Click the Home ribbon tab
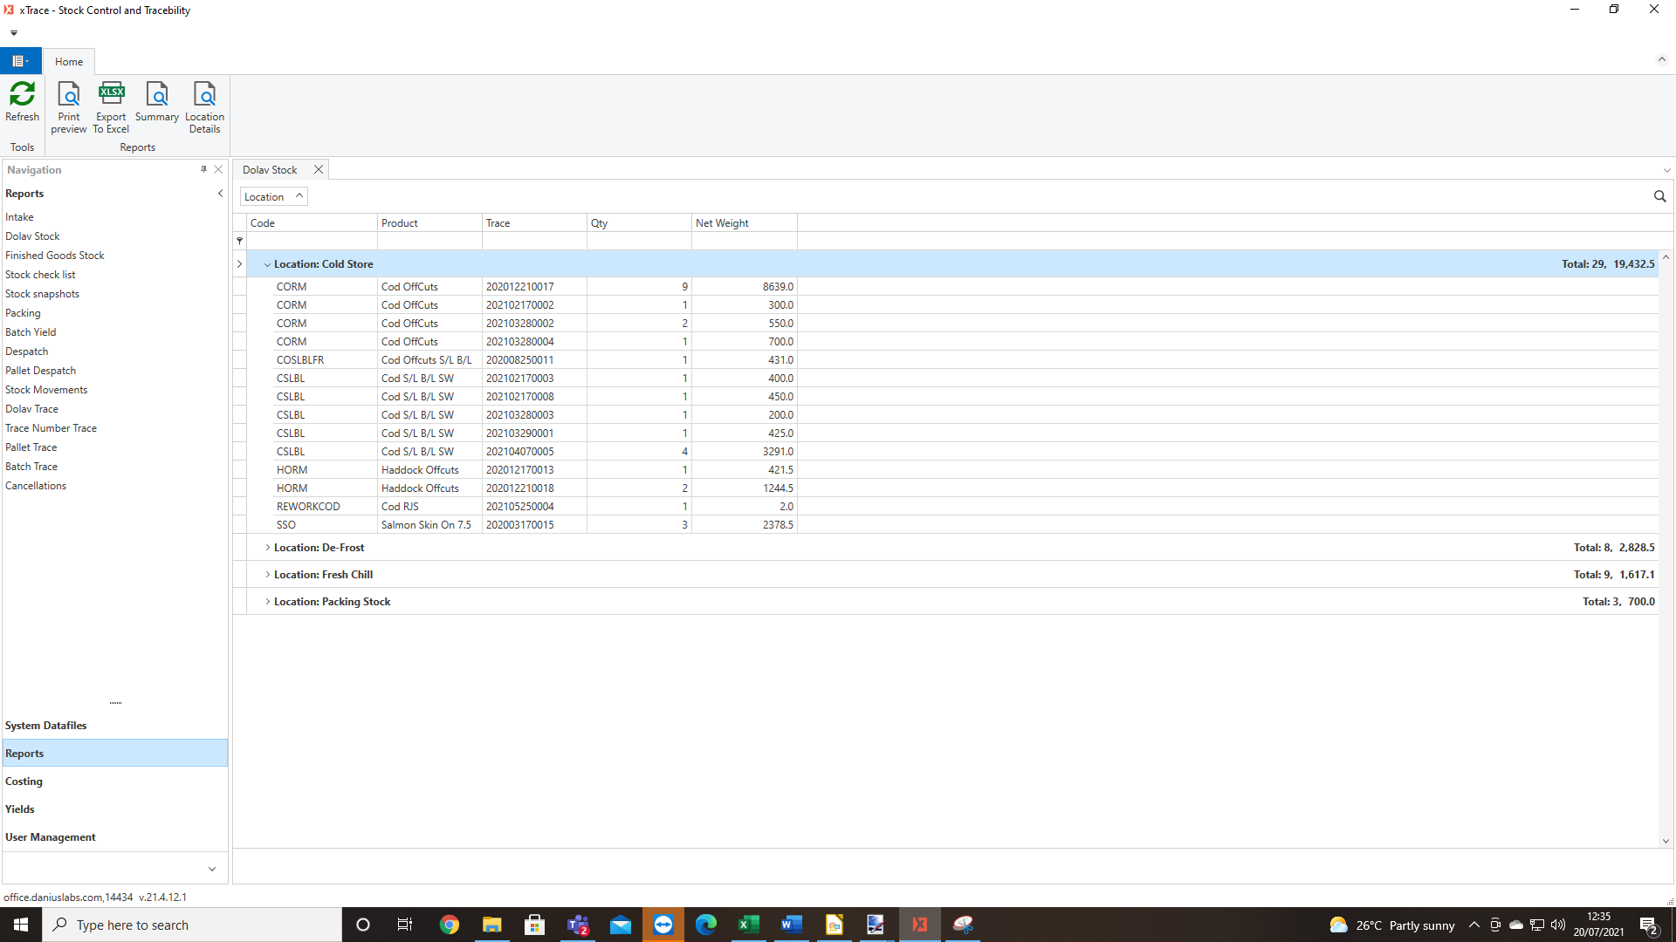This screenshot has height=942, width=1676. point(68,61)
